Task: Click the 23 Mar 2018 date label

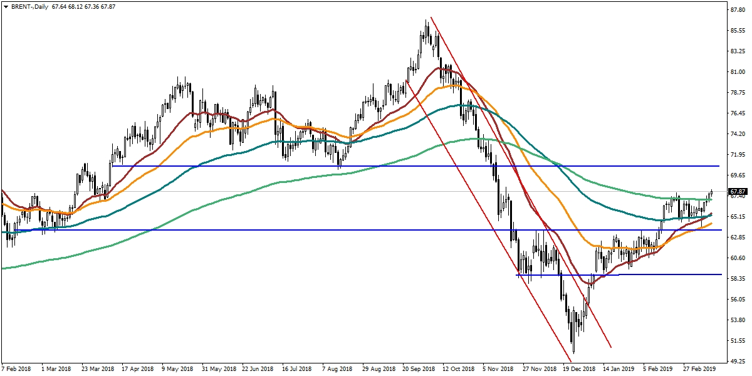Action: tap(98, 370)
